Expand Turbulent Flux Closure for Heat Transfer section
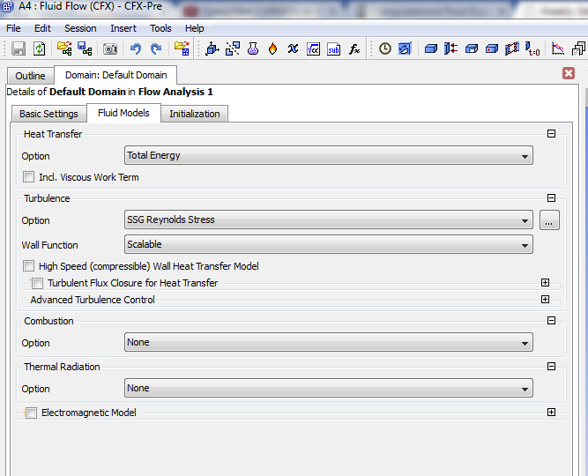The height and width of the screenshot is (476, 588). click(546, 282)
